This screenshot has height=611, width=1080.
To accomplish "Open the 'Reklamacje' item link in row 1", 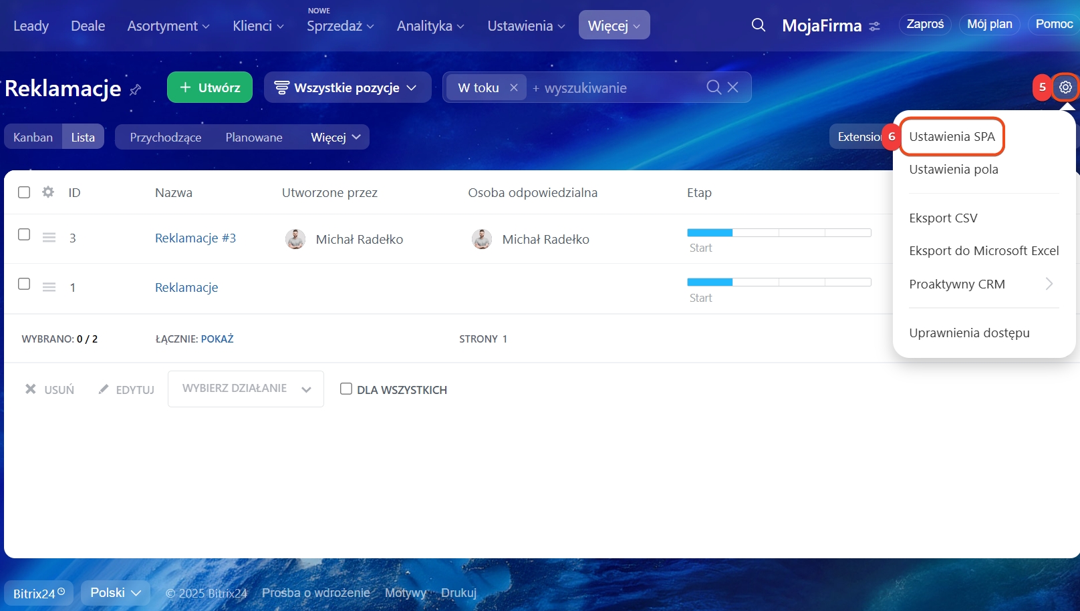I will click(186, 287).
